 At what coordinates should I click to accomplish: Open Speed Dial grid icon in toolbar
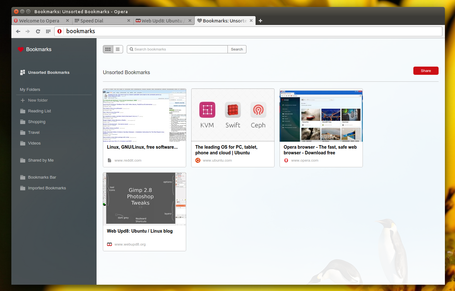(48, 31)
